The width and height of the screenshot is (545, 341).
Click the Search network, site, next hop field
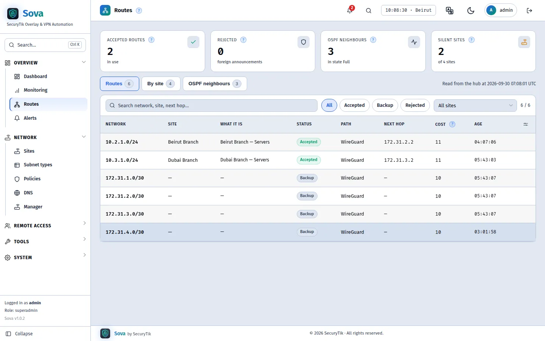tap(212, 106)
